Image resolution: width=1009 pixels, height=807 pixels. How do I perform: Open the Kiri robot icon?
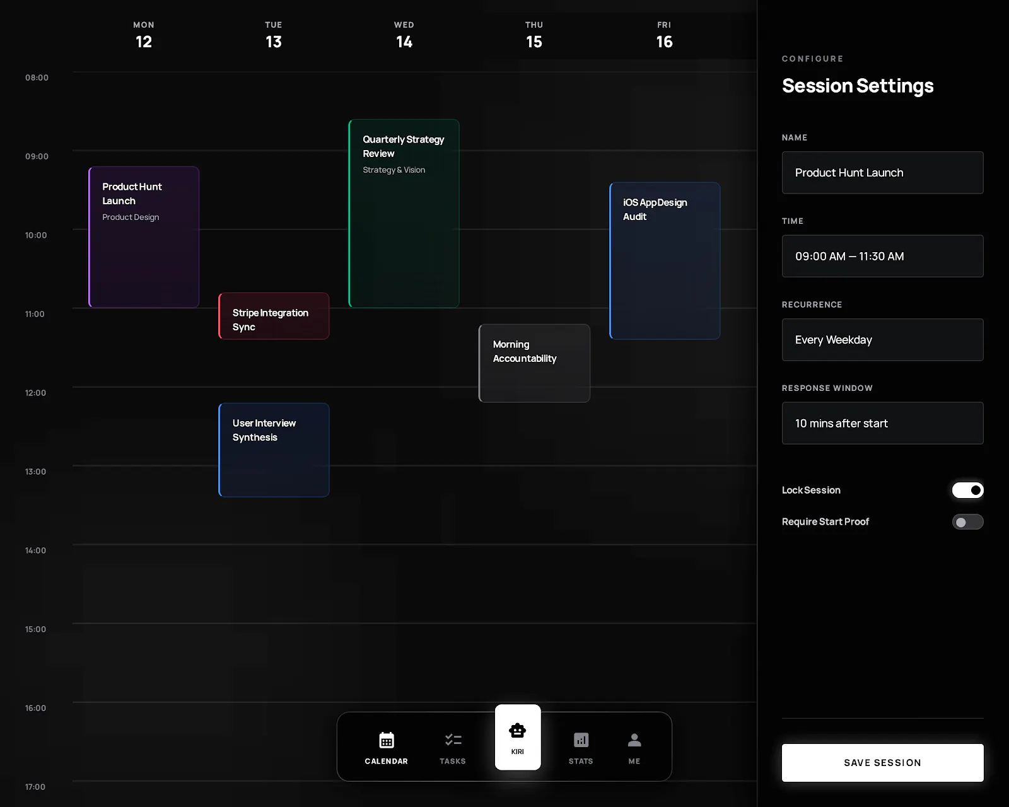(x=518, y=731)
